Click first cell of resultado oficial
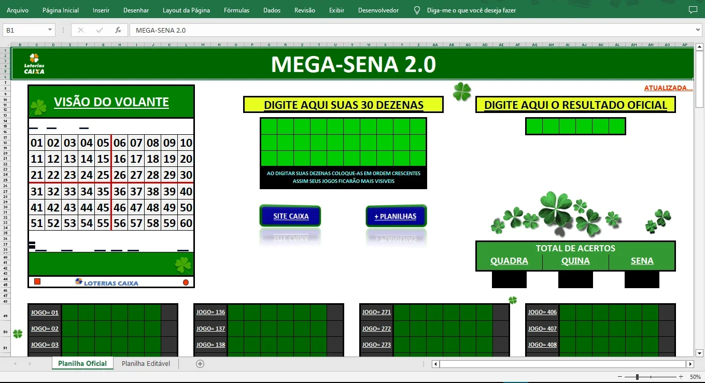Screen dimensions: 705x383 tap(534, 126)
